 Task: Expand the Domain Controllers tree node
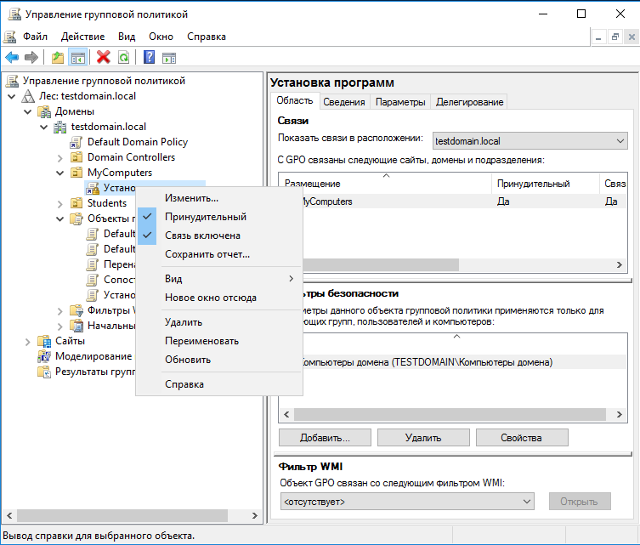coord(59,157)
